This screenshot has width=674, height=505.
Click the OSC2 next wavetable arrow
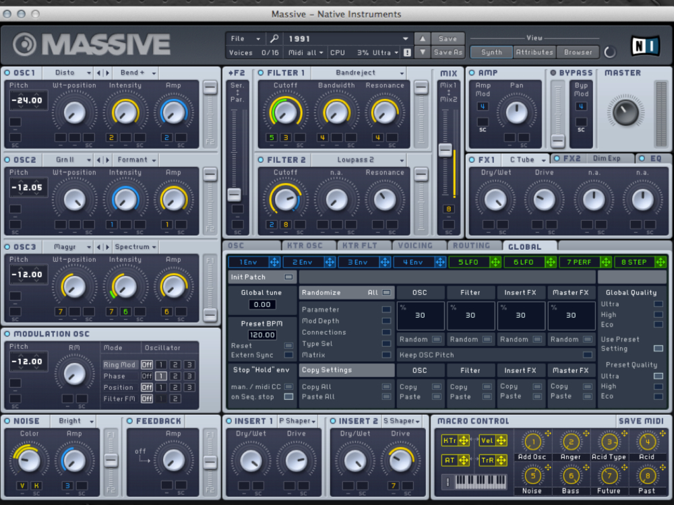coord(107,160)
